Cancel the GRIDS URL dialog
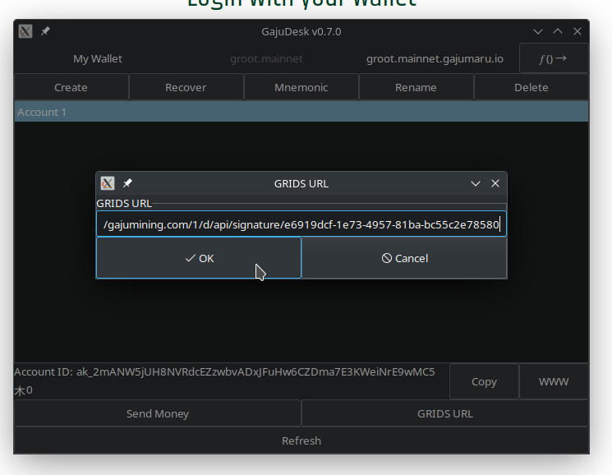 click(404, 258)
